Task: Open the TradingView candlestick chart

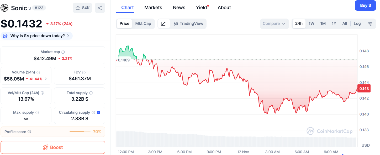Action: pos(188,24)
